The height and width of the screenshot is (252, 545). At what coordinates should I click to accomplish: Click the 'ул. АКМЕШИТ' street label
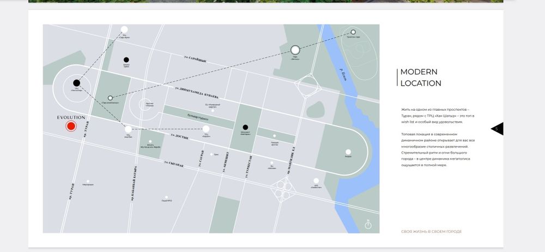coord(226,162)
